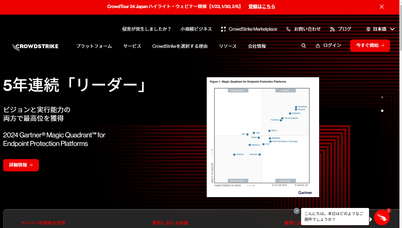Go to 小規模ビジネス page
This screenshot has height=228, width=402.
[x=196, y=29]
